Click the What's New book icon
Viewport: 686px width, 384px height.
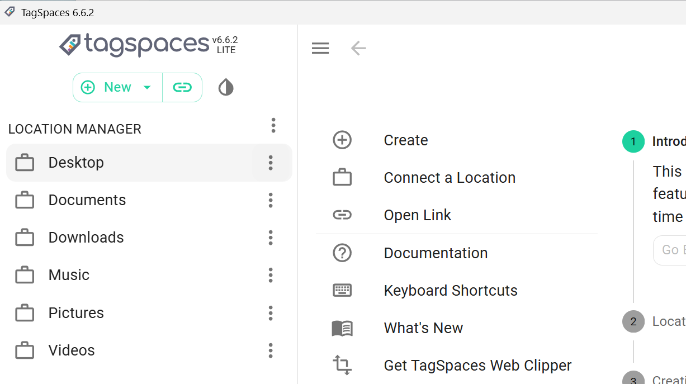[x=342, y=328]
